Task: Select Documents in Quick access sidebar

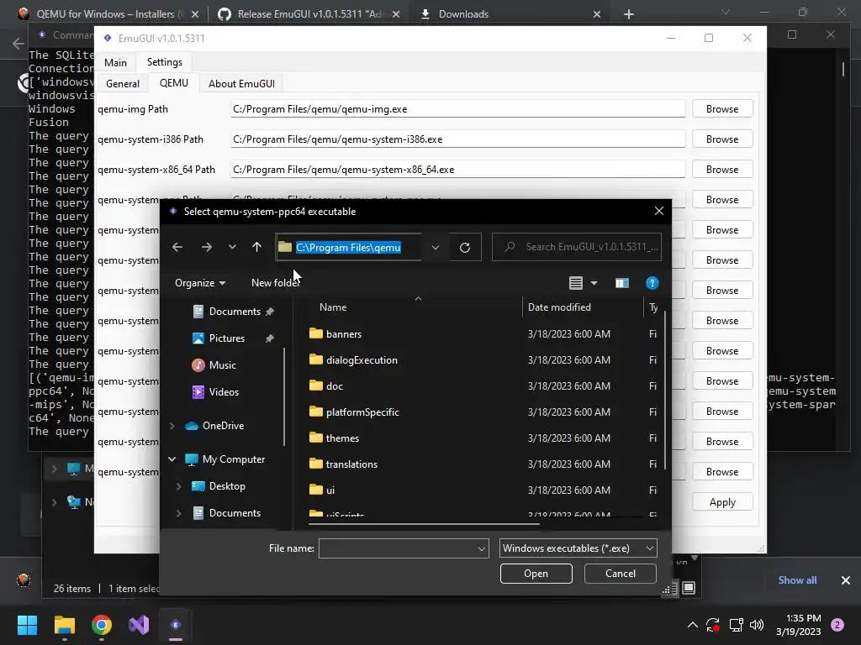Action: pos(235,312)
